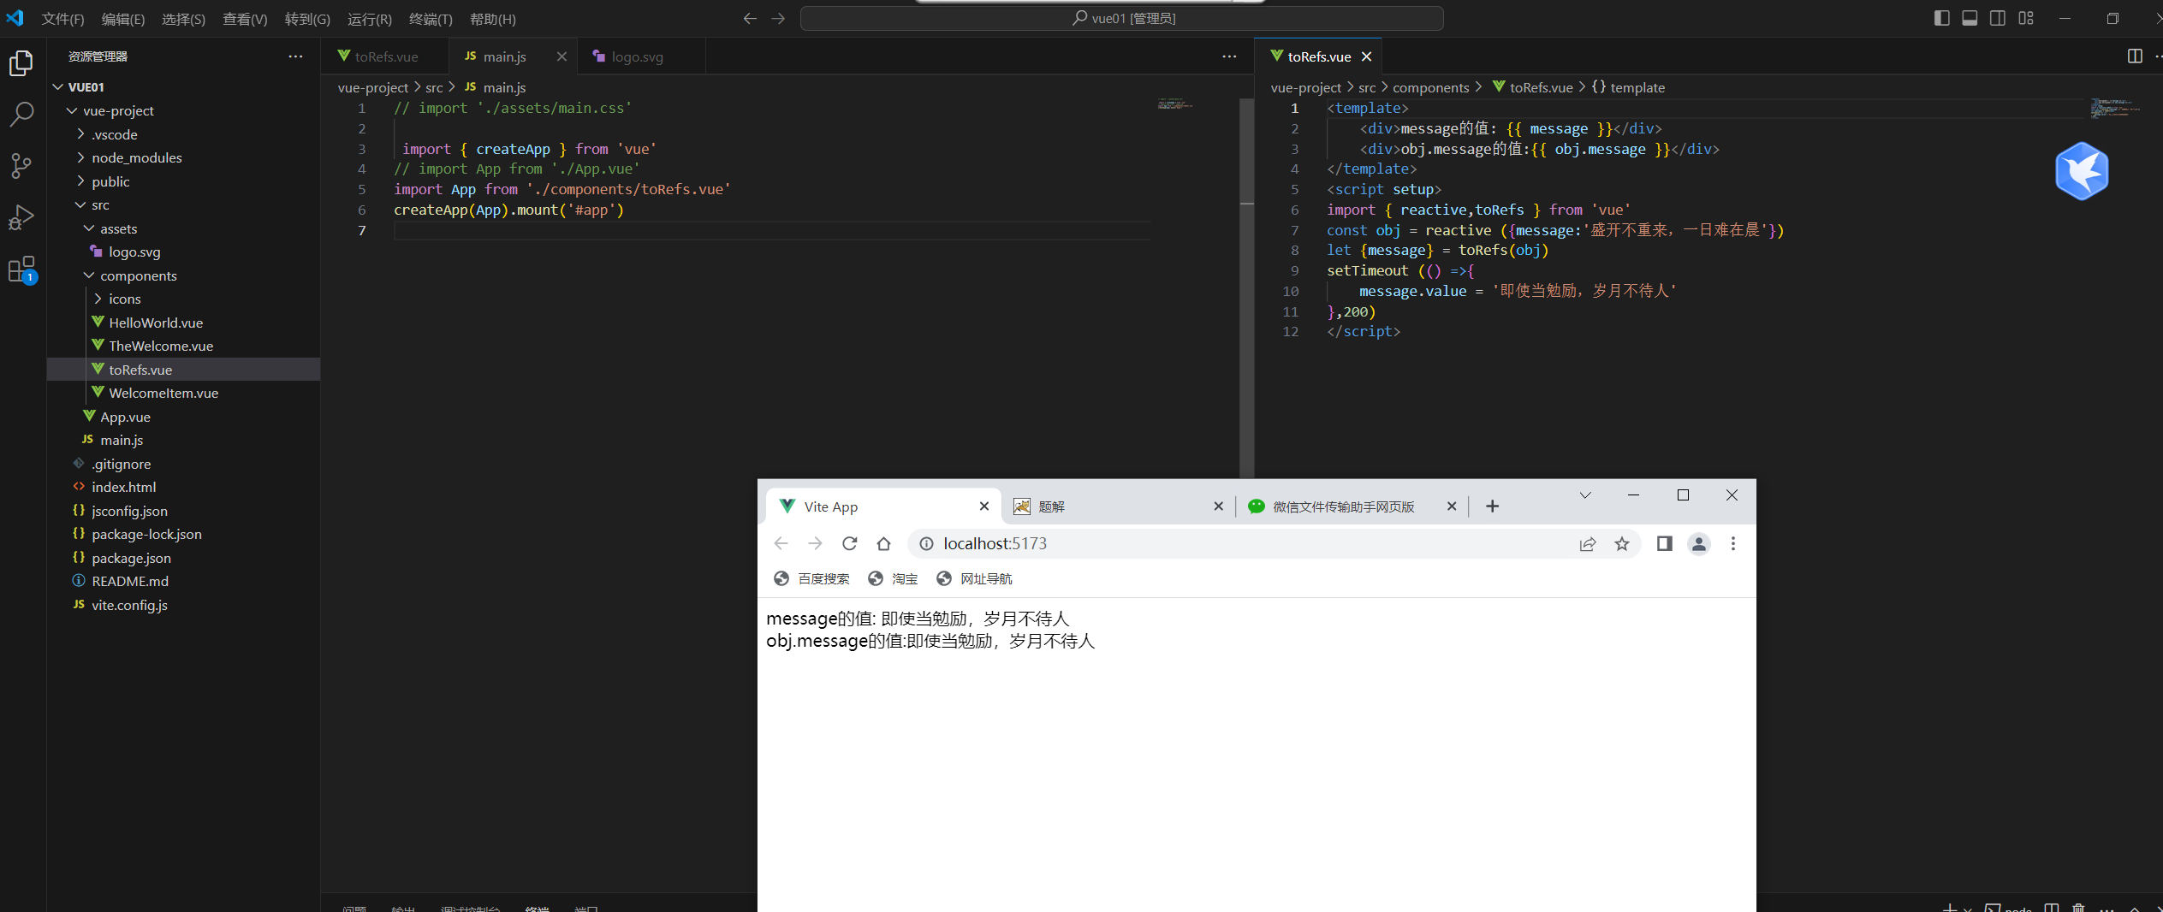Click Chrome forward navigation arrow
Screen dimensions: 2163x912
[815, 543]
